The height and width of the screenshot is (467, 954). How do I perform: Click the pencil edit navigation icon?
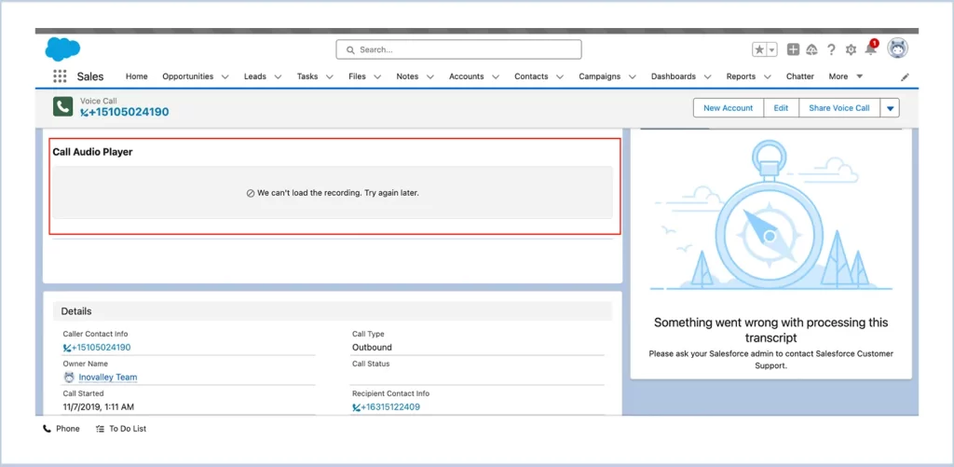click(x=906, y=77)
